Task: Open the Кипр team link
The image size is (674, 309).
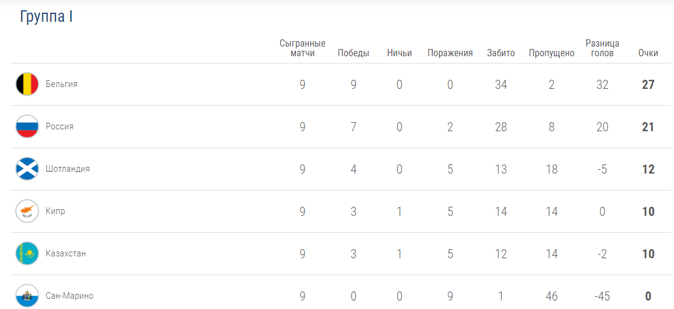Action: (56, 212)
